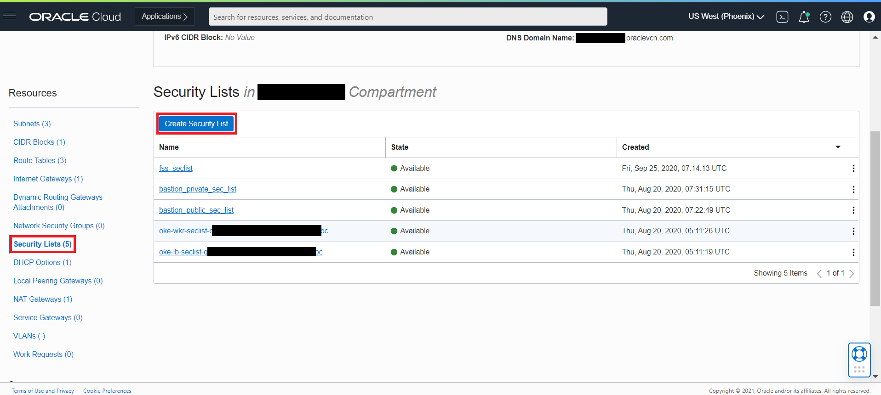Click the Create Security List button

point(196,124)
